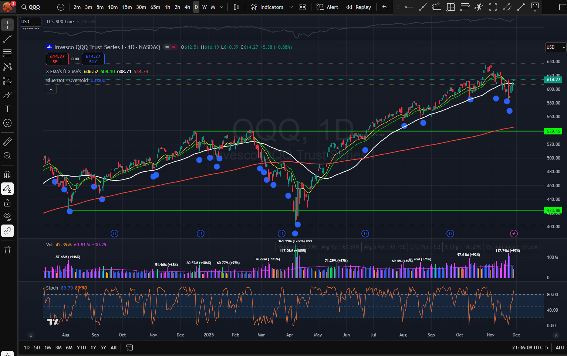Switch to the 4h timeframe
Viewport: 567px width, 356px height.
(x=188, y=7)
